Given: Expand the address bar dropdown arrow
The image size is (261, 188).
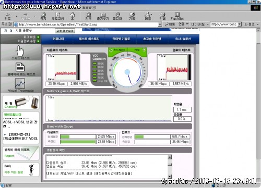Looking at the screenshot, I should pos(160,24).
